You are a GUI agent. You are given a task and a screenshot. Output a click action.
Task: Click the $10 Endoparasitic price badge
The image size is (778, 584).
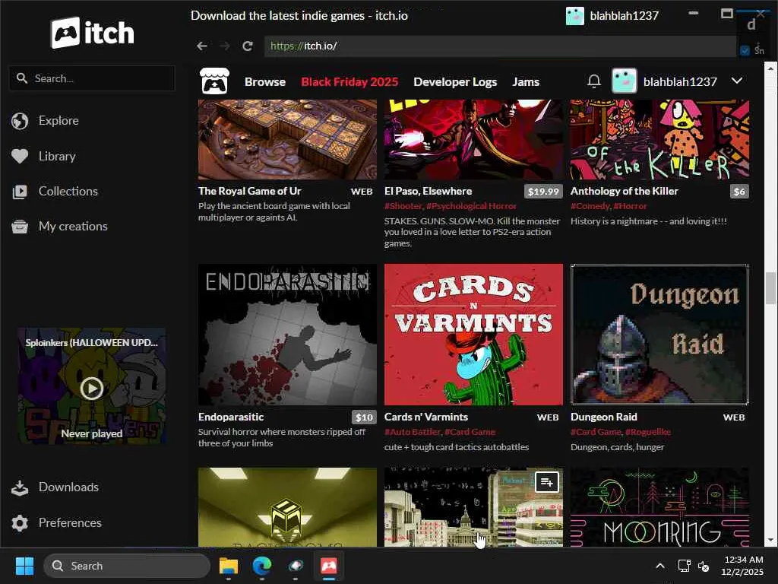(x=364, y=417)
